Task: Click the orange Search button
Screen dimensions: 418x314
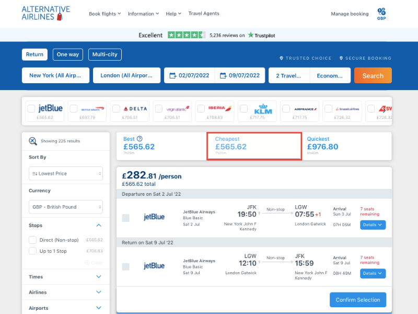Action: pyautogui.click(x=373, y=75)
